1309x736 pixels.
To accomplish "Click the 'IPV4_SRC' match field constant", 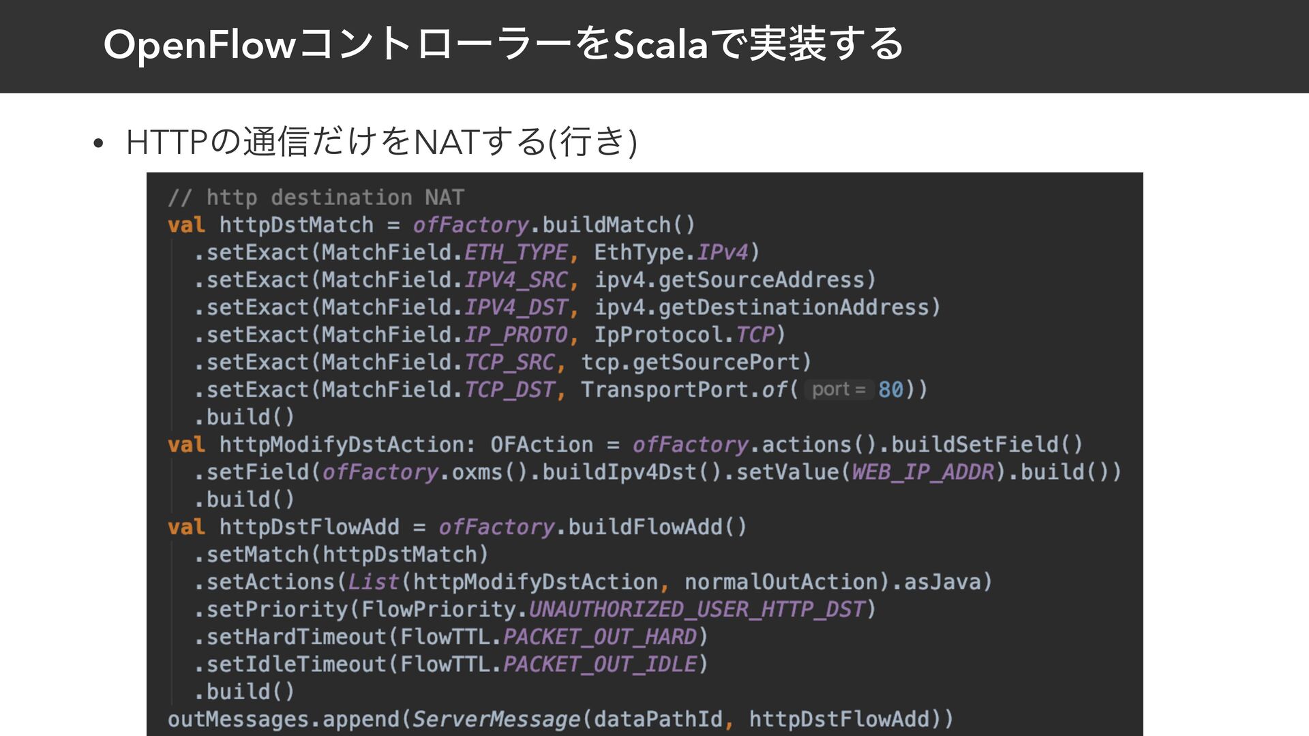I will pos(515,280).
